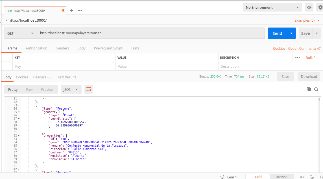Open manage environments gear icon
Image resolution: width=323 pixels, height=179 pixels.
coord(320,8)
